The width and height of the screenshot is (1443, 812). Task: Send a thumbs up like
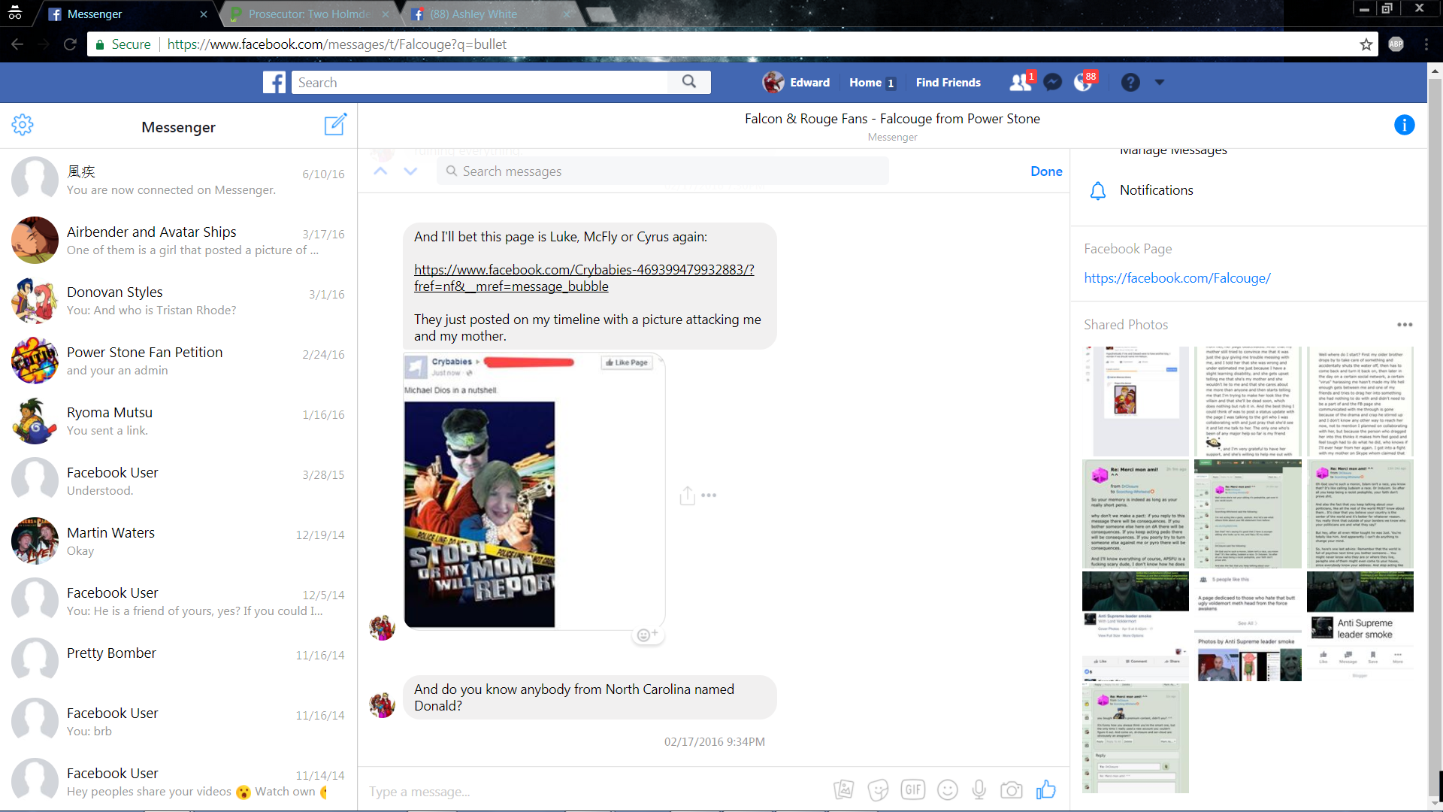pyautogui.click(x=1046, y=789)
